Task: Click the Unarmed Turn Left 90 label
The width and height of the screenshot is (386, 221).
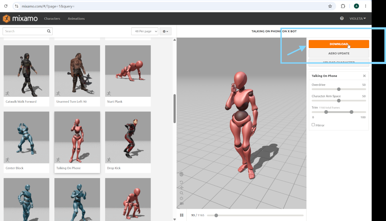Action: tap(71, 102)
